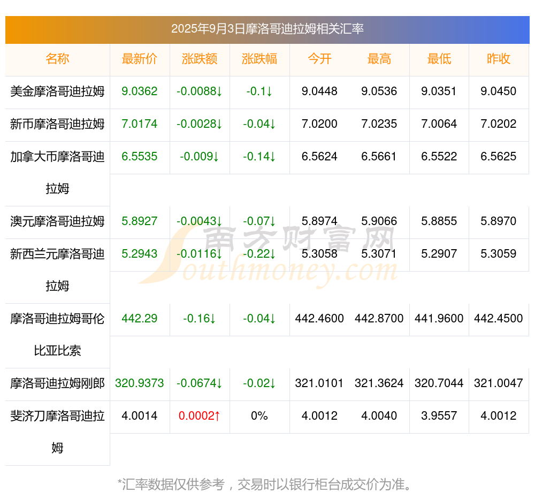Click low value 5.2907

tap(439, 254)
